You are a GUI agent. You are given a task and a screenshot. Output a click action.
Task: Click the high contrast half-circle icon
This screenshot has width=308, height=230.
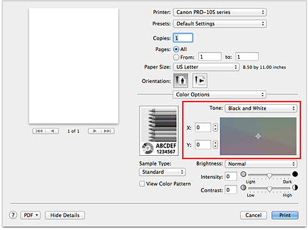(295, 188)
